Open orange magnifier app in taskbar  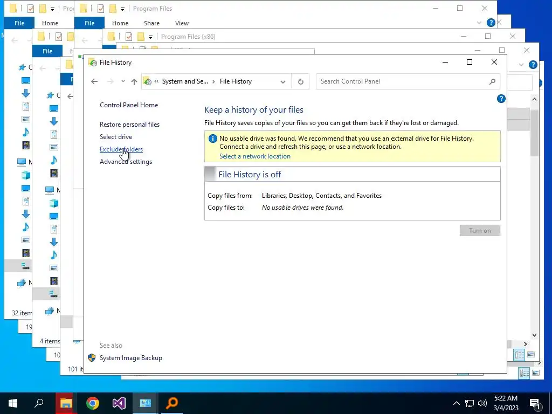172,403
